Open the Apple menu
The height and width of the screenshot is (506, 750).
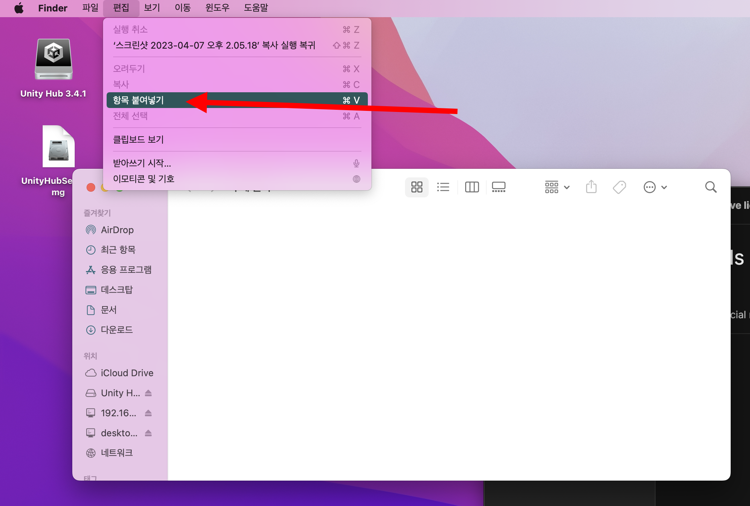click(19, 8)
